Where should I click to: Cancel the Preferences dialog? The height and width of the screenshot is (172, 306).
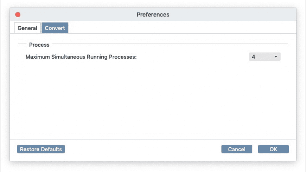tap(237, 149)
